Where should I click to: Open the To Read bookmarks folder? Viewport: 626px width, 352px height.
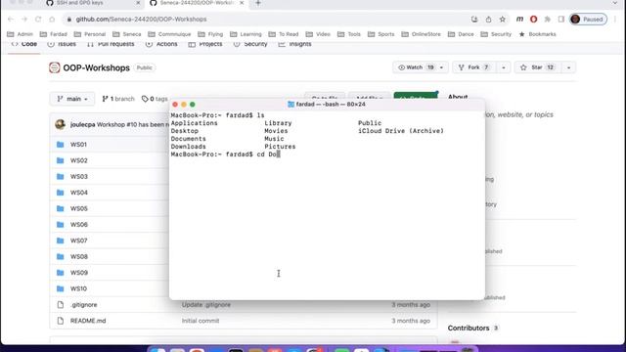tap(284, 34)
